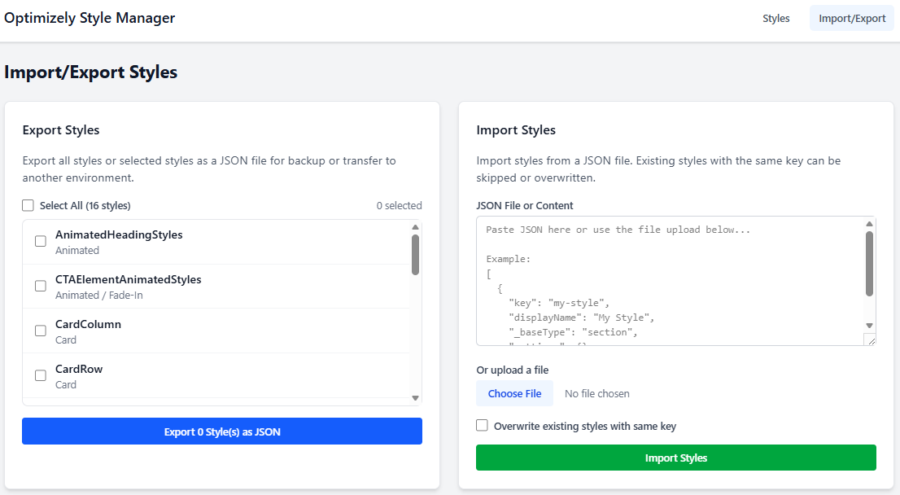Click the JSON textarea resize handle
The width and height of the screenshot is (900, 495).
pyautogui.click(x=869, y=339)
